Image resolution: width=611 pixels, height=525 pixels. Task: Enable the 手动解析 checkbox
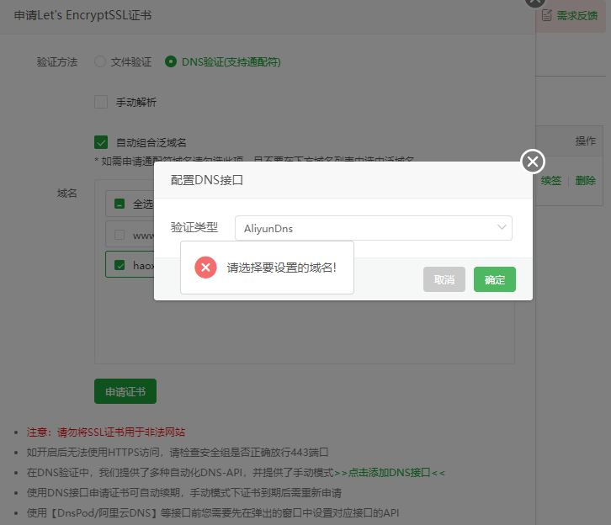pyautogui.click(x=101, y=102)
